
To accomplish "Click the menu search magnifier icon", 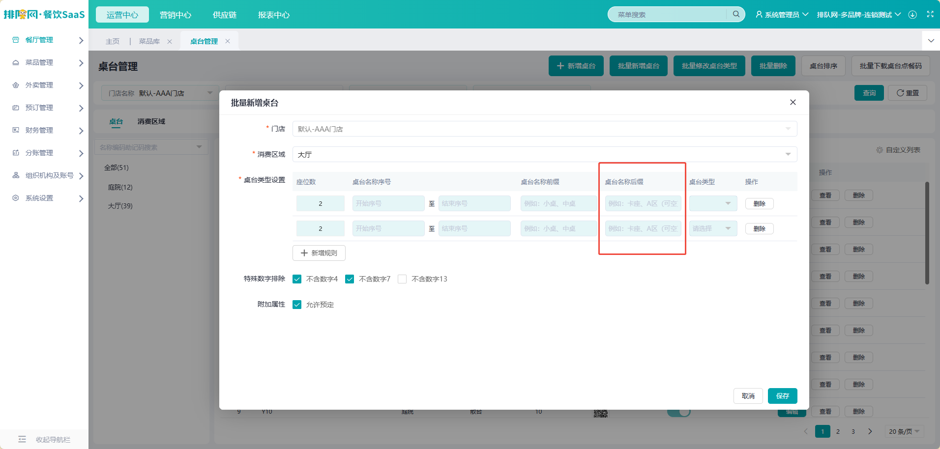I will pos(736,14).
